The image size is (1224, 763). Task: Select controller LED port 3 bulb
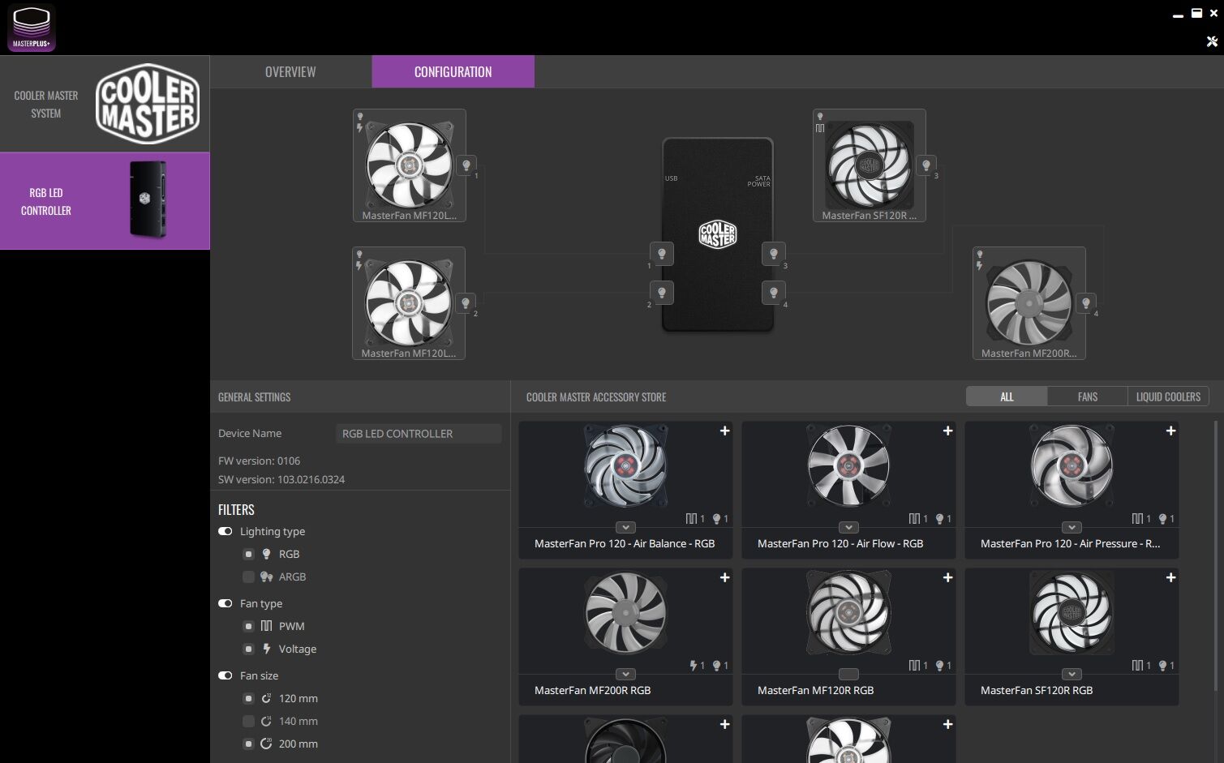(774, 254)
